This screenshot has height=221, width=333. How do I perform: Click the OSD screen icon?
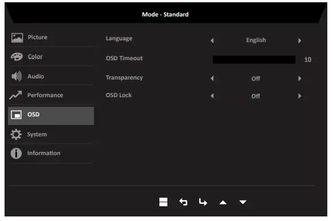(16, 115)
